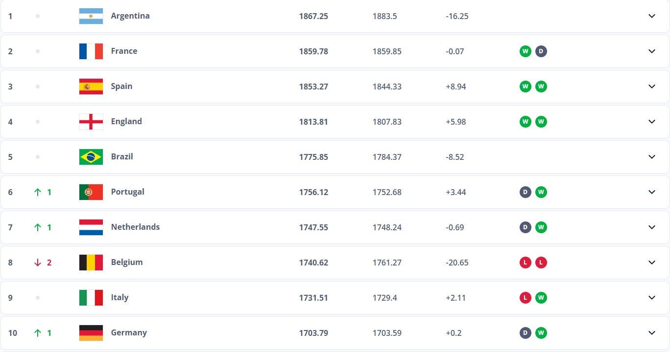Click the Argentina flag icon
Image resolution: width=670 pixels, height=352 pixels.
(x=91, y=16)
